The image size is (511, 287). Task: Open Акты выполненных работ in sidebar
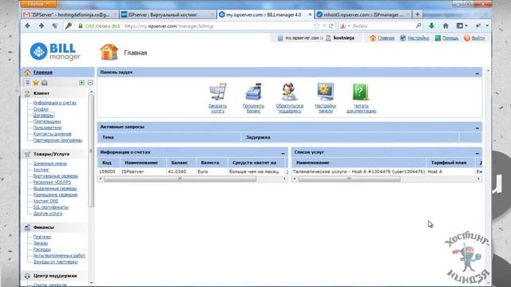pyautogui.click(x=59, y=256)
